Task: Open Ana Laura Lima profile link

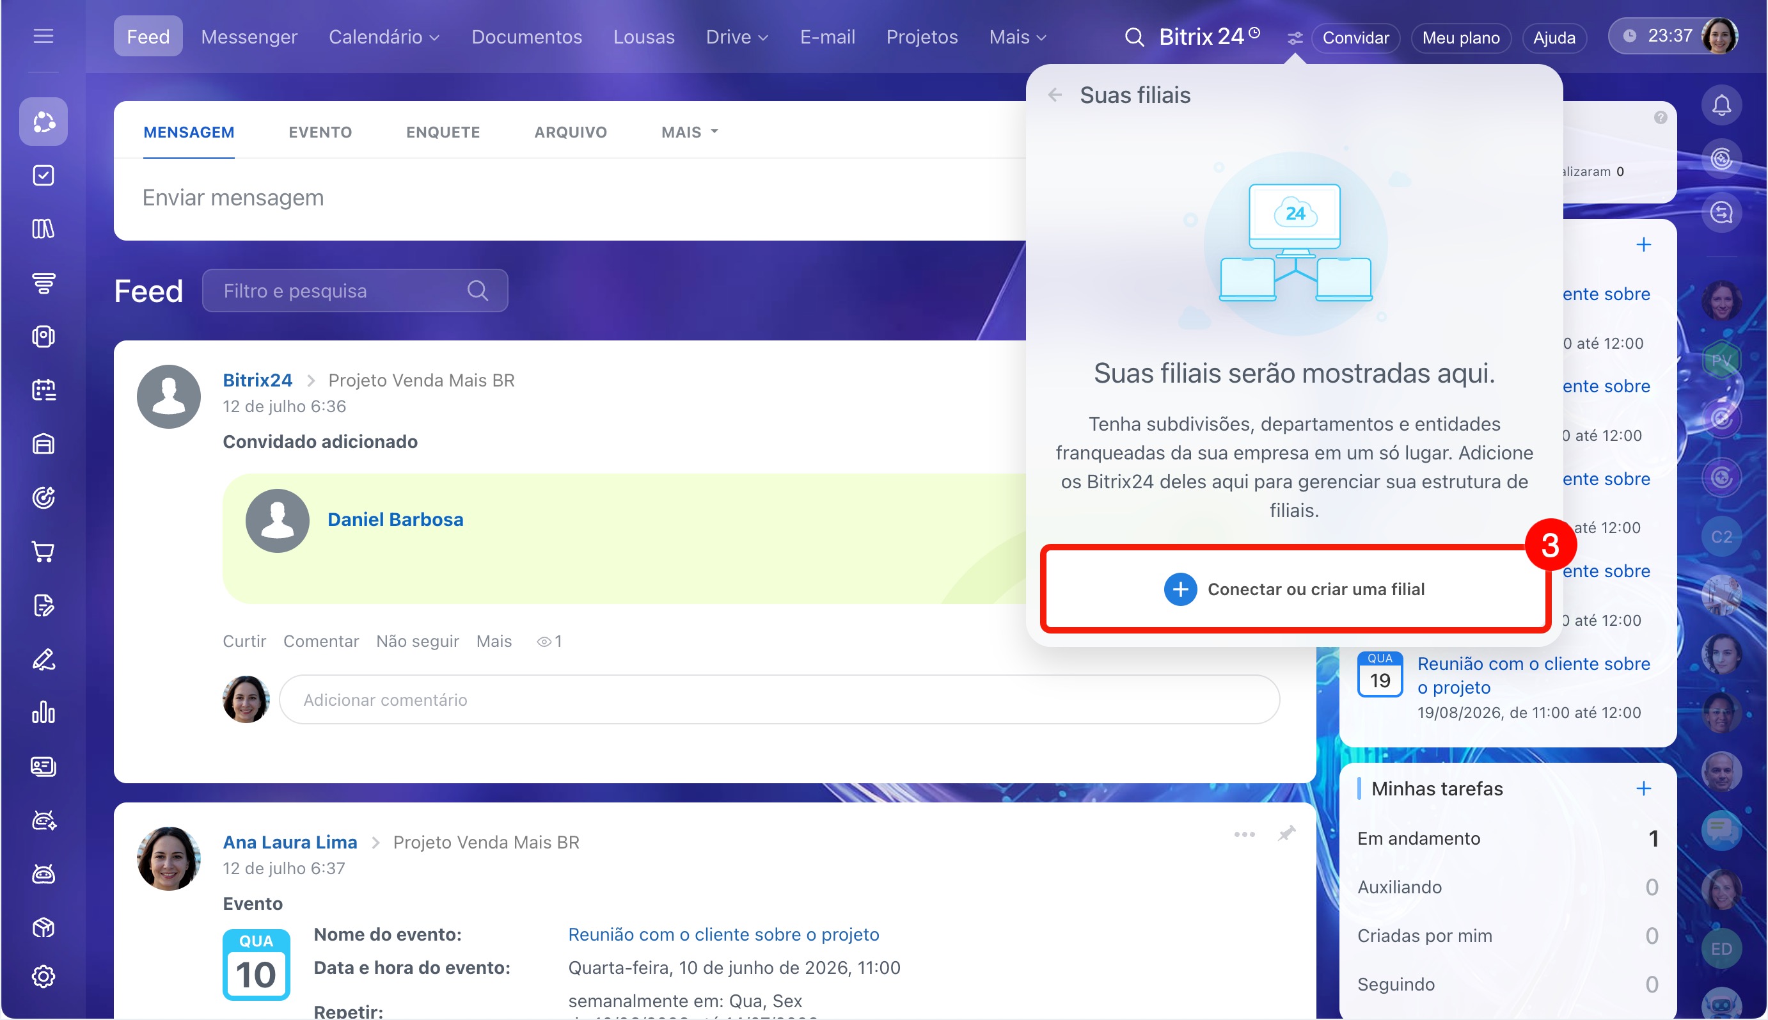Action: click(290, 842)
